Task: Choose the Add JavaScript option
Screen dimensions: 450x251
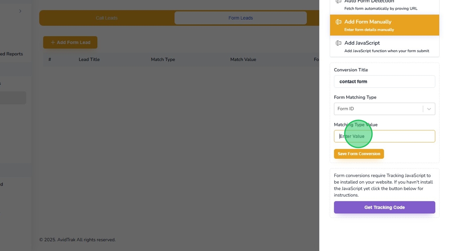Action: (x=384, y=47)
